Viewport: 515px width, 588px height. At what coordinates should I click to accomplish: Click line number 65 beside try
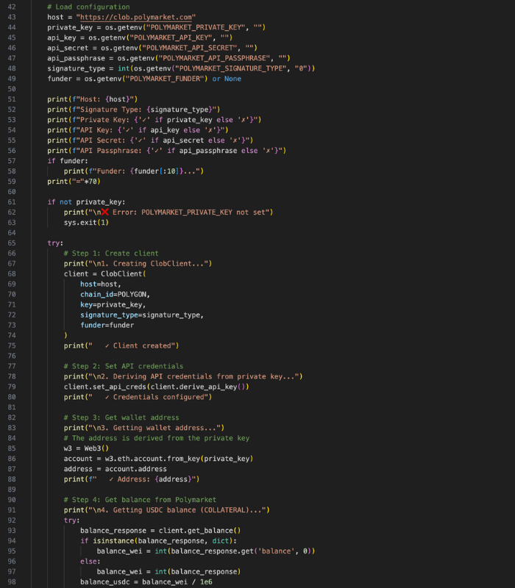point(12,243)
